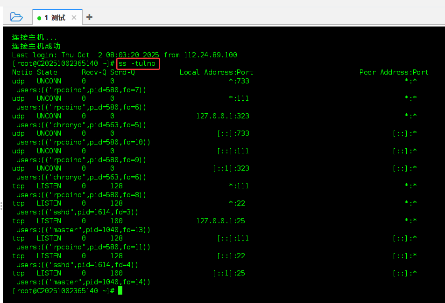Click the sshd pid=1614 fd=3 line

click(77, 212)
